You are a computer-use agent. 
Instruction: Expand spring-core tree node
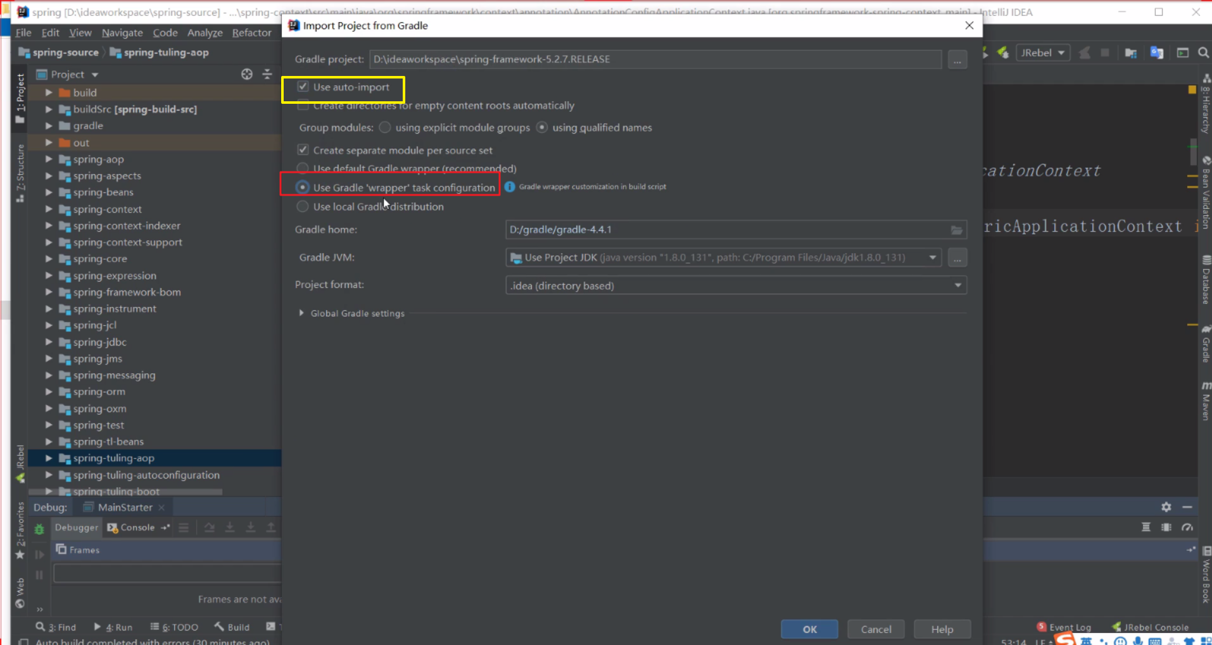pos(49,258)
